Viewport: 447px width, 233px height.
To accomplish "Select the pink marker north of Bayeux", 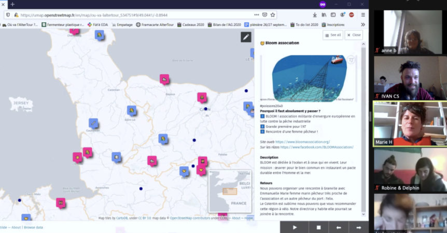I will (164, 79).
